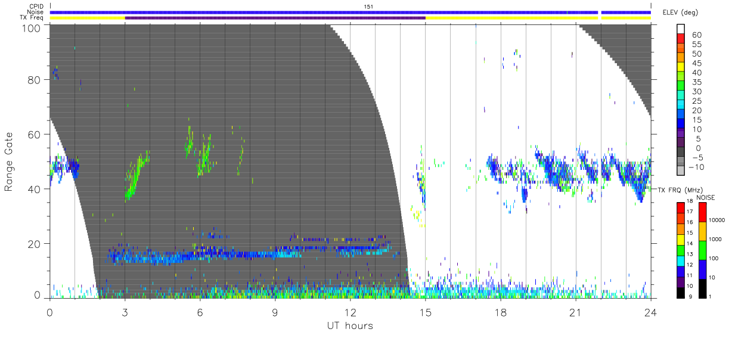
Task: Click the 'NOISE' legend title
Action: point(707,197)
